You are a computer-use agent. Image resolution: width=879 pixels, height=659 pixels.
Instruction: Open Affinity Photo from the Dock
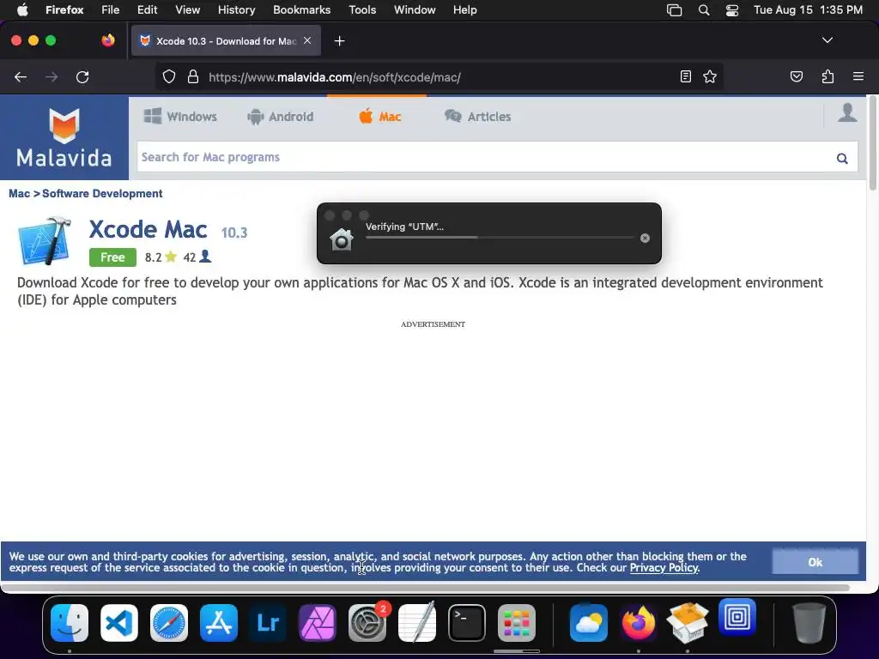(x=318, y=623)
